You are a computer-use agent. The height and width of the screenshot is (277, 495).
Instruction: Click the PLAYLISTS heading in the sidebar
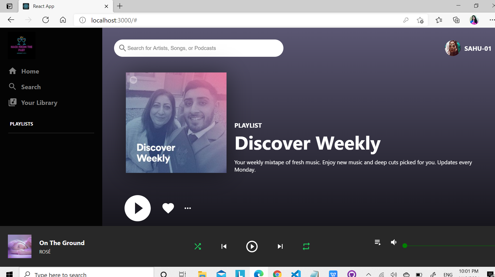point(21,124)
